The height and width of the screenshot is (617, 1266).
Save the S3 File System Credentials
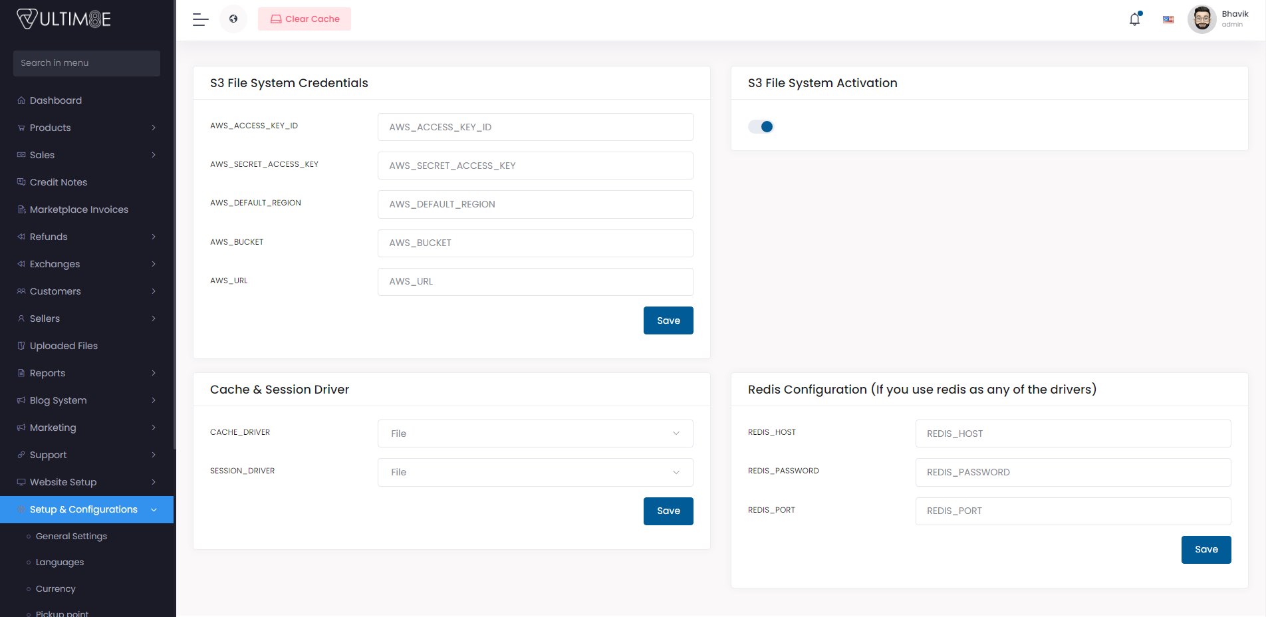coord(668,320)
